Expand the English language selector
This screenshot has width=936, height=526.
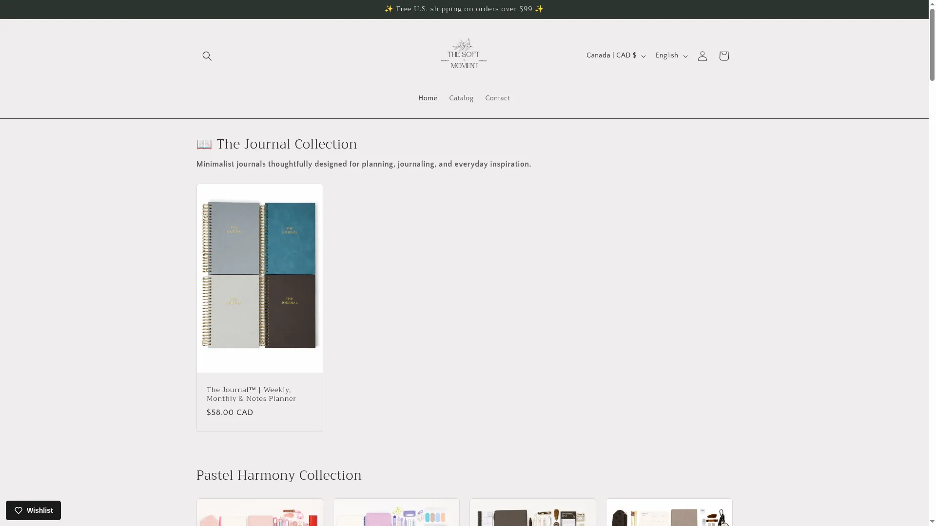(671, 56)
